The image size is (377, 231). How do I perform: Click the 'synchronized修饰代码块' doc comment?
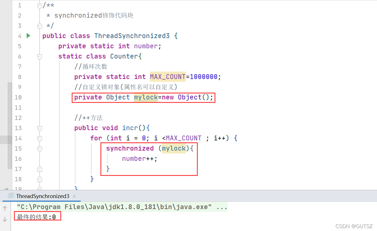click(x=94, y=16)
